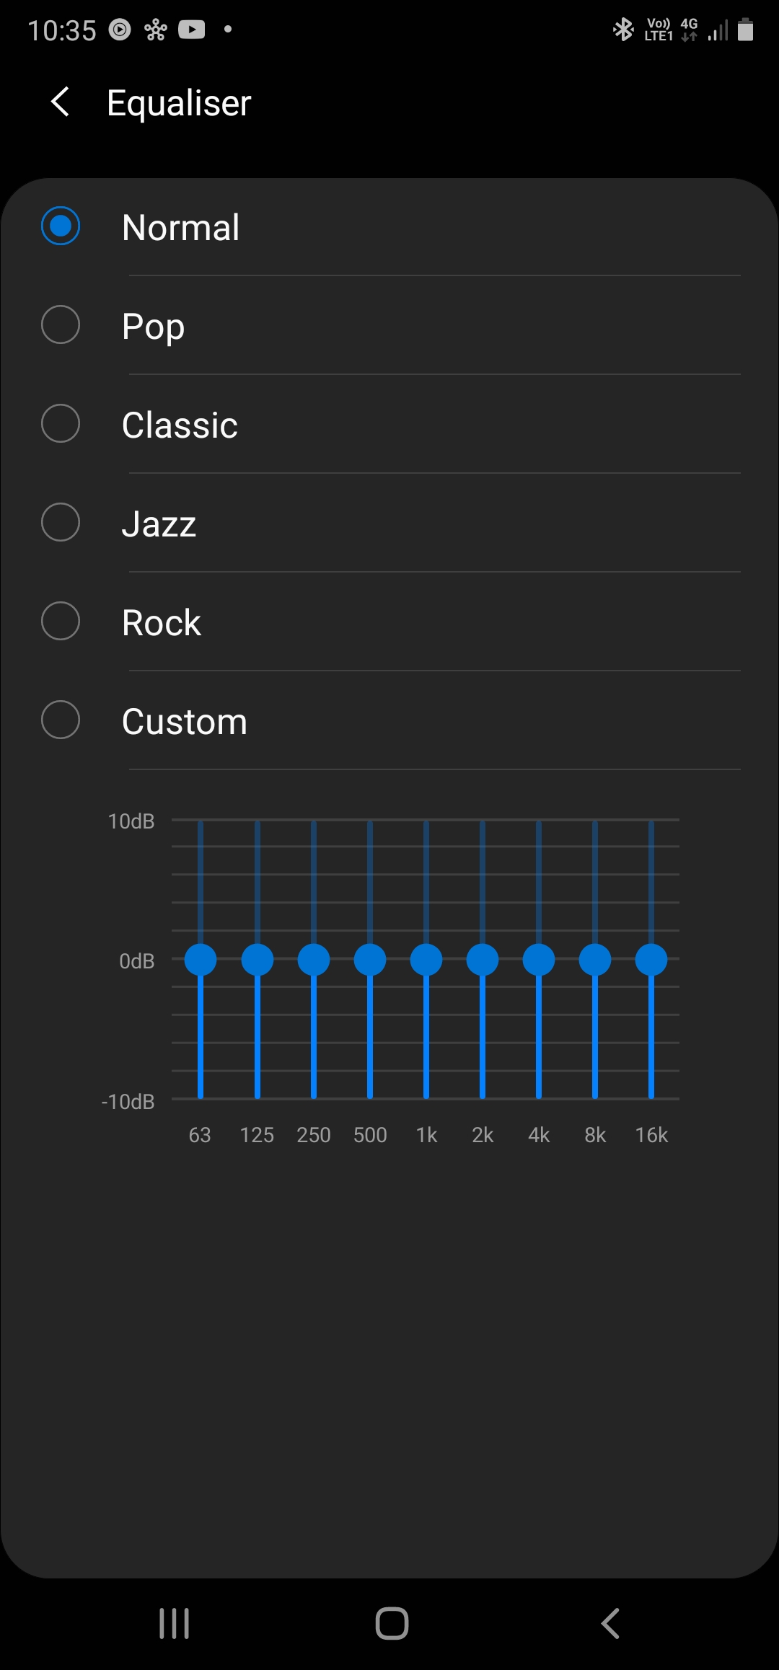The width and height of the screenshot is (779, 1670).
Task: Choose the Classic preset radio button
Action: point(61,424)
